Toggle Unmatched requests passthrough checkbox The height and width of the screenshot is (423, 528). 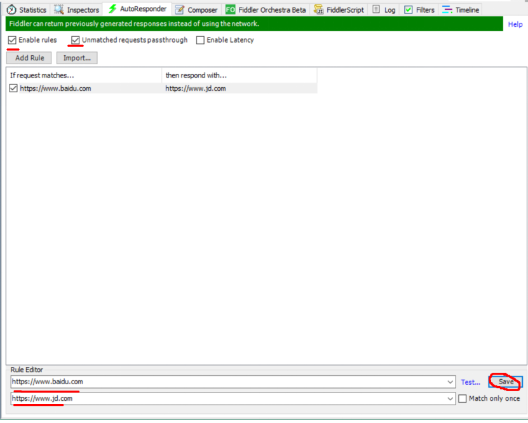coord(76,40)
